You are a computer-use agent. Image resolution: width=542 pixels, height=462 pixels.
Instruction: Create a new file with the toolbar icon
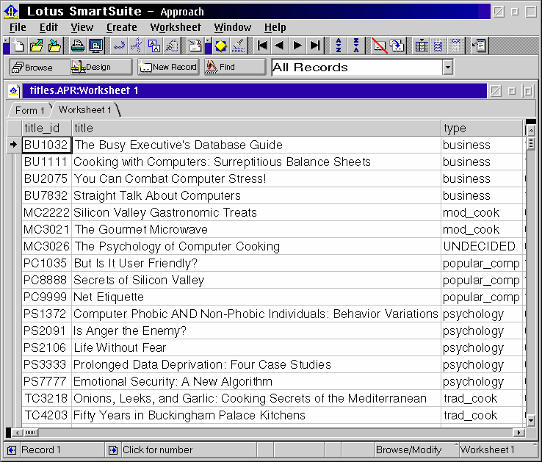[x=18, y=46]
